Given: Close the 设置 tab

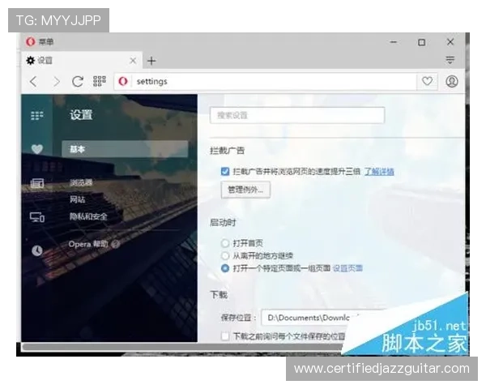Looking at the screenshot, I should pos(133,61).
